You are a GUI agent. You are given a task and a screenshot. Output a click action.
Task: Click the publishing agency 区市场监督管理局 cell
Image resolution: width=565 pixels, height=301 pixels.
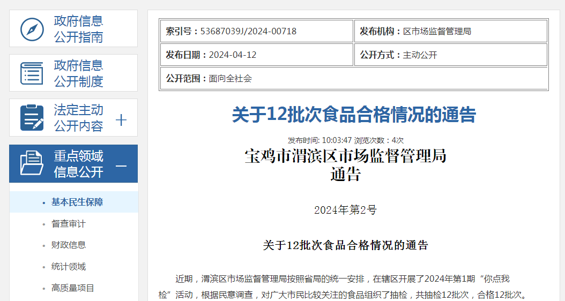point(437,31)
